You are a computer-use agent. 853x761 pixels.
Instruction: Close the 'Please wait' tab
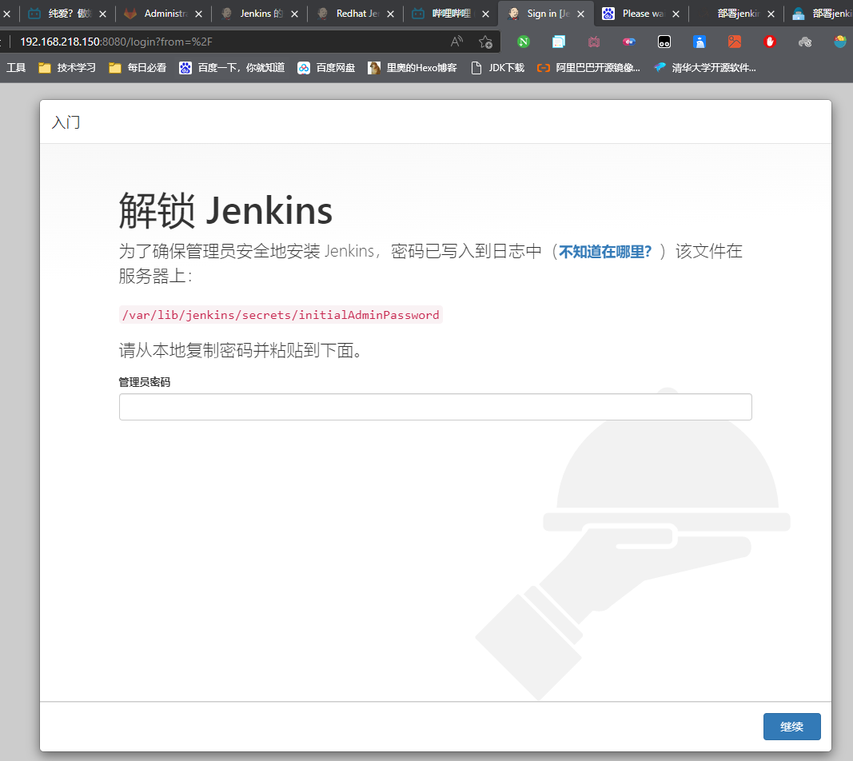coord(676,14)
